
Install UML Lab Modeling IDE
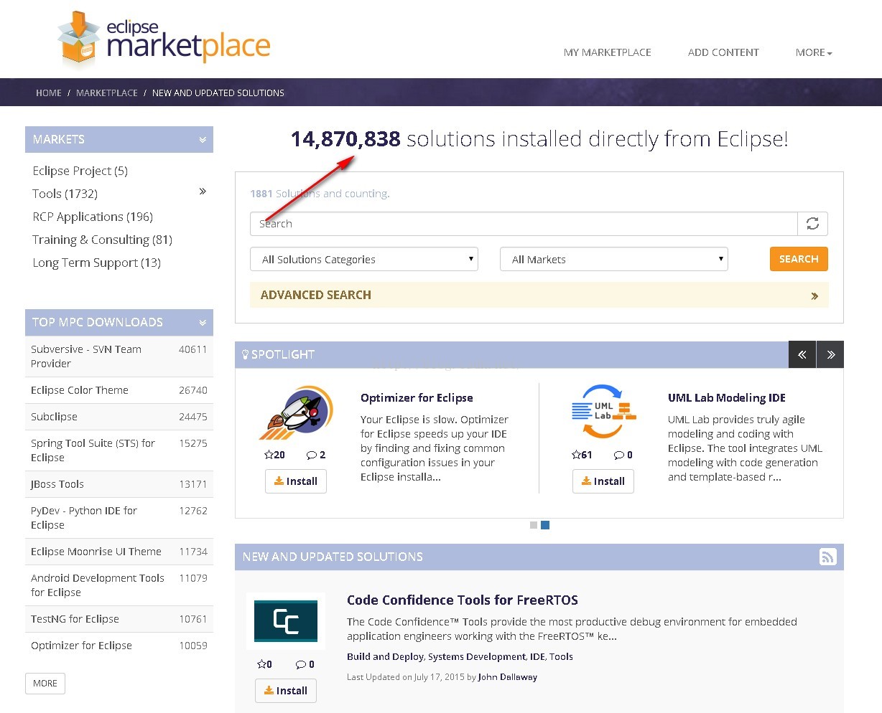coord(603,481)
